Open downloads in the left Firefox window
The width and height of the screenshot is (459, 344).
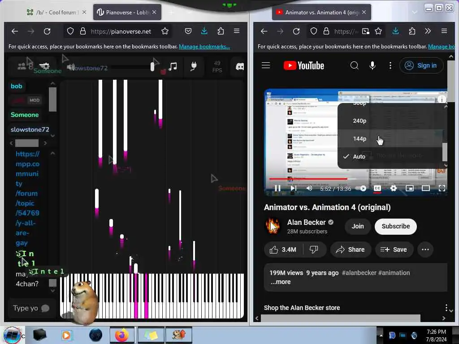pos(204,31)
